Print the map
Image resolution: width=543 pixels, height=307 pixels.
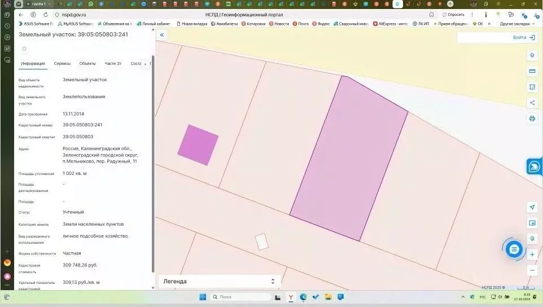coord(532,119)
